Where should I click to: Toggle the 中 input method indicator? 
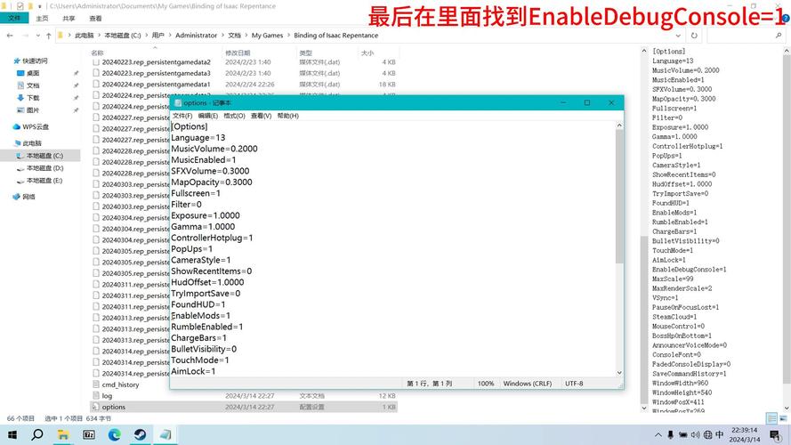(720, 434)
